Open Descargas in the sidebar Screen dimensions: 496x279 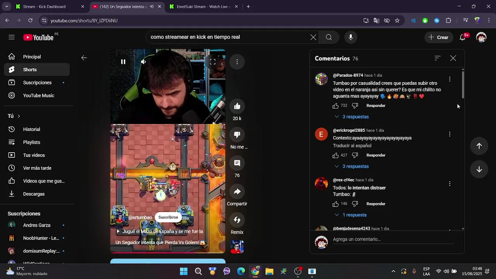[37, 194]
